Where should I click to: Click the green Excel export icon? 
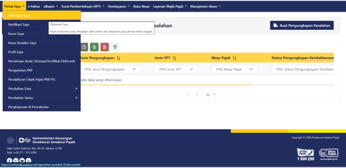94,47
